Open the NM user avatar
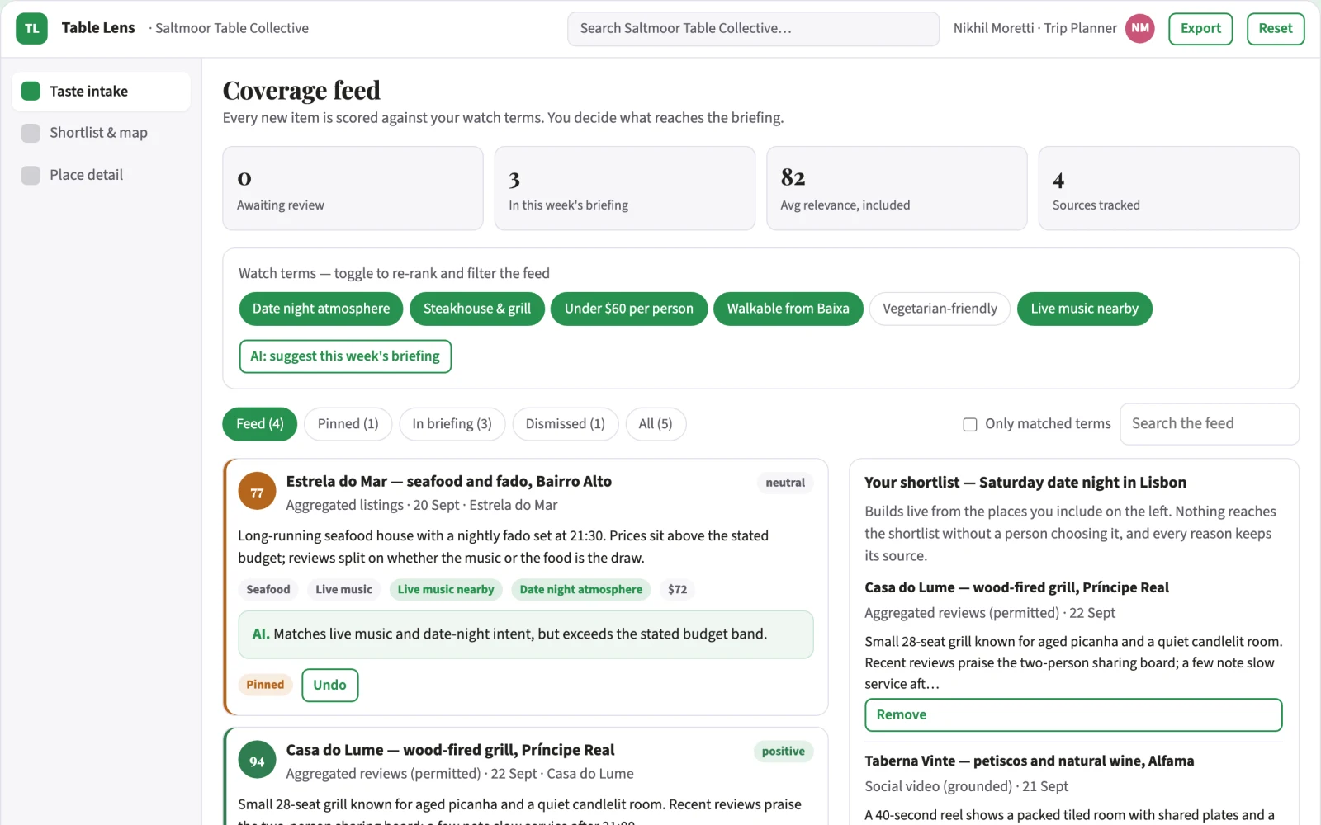This screenshot has height=825, width=1321. click(1139, 28)
